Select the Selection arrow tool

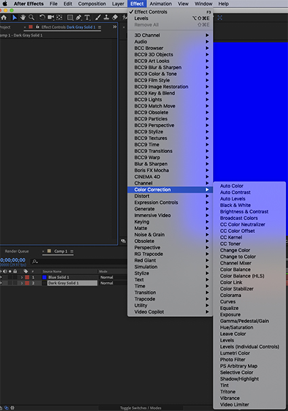click(14, 18)
